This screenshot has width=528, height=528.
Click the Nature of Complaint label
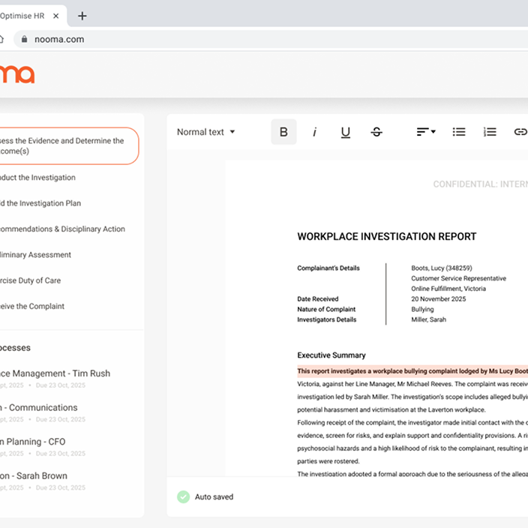click(326, 309)
